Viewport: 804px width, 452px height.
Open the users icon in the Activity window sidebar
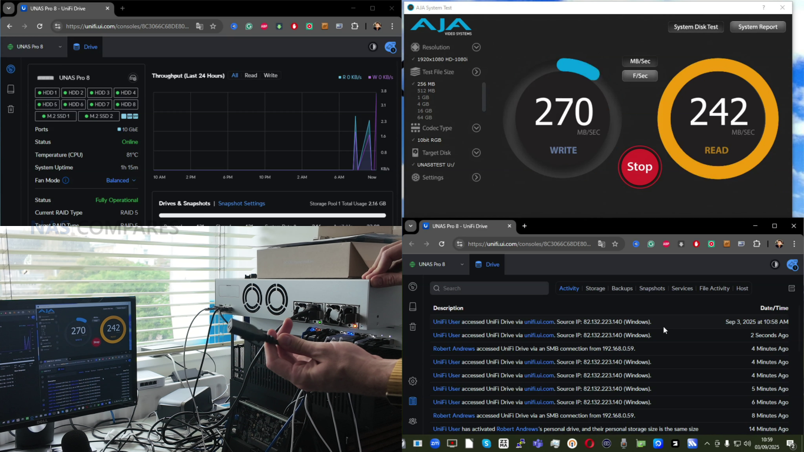point(413,421)
